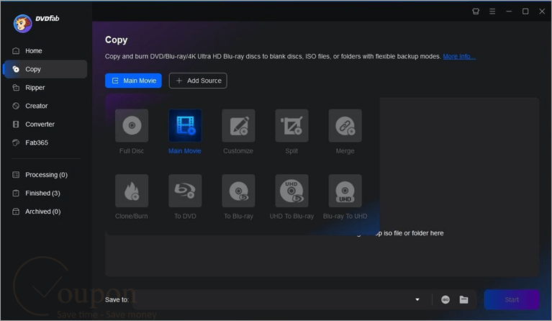Click the Start button
This screenshot has width=552, height=321.
pos(512,299)
